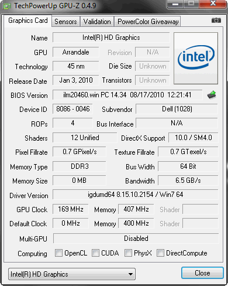Click the BIOS save chip icon

point(212,95)
